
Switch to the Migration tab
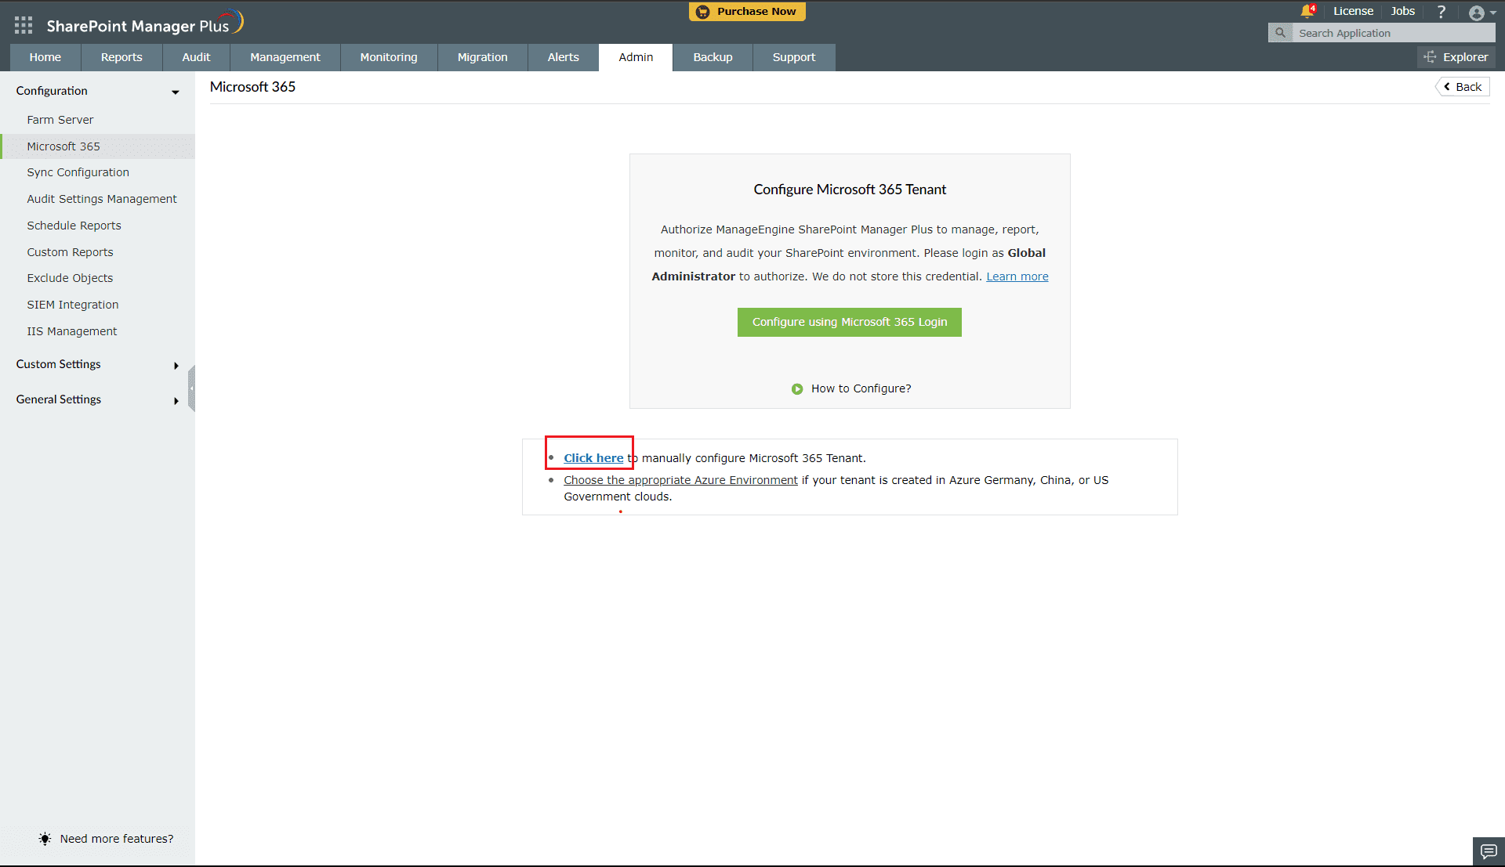pyautogui.click(x=482, y=56)
